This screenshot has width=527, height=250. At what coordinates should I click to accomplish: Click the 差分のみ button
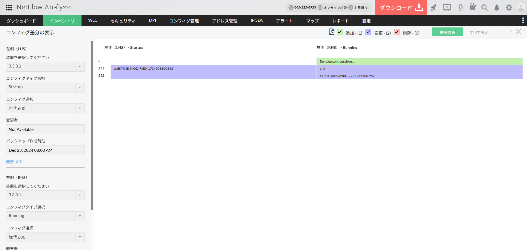click(447, 32)
